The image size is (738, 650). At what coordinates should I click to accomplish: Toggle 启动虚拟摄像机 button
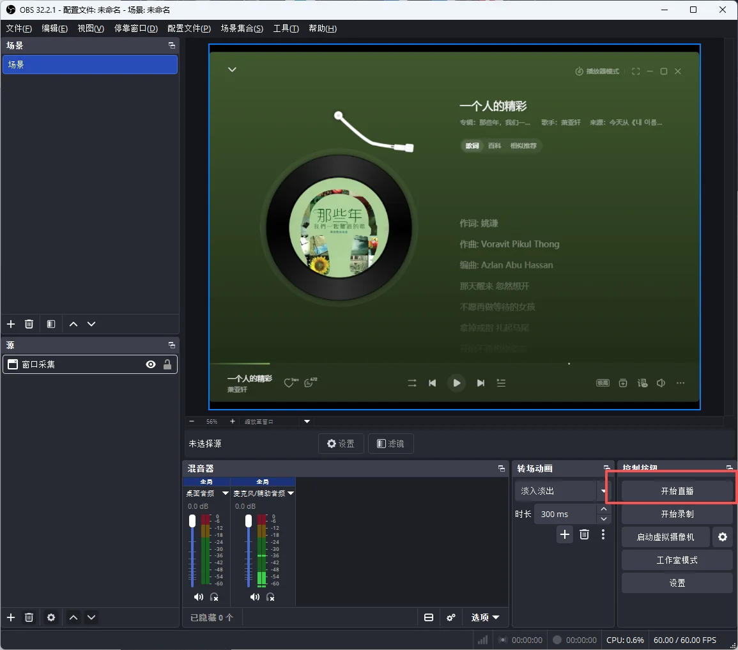click(665, 537)
